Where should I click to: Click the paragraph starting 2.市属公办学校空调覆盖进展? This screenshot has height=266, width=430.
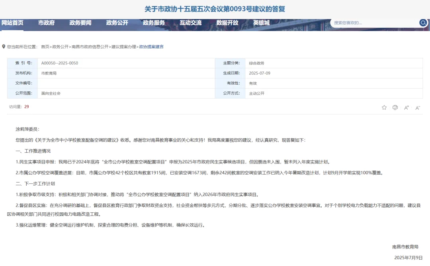(x=200, y=173)
